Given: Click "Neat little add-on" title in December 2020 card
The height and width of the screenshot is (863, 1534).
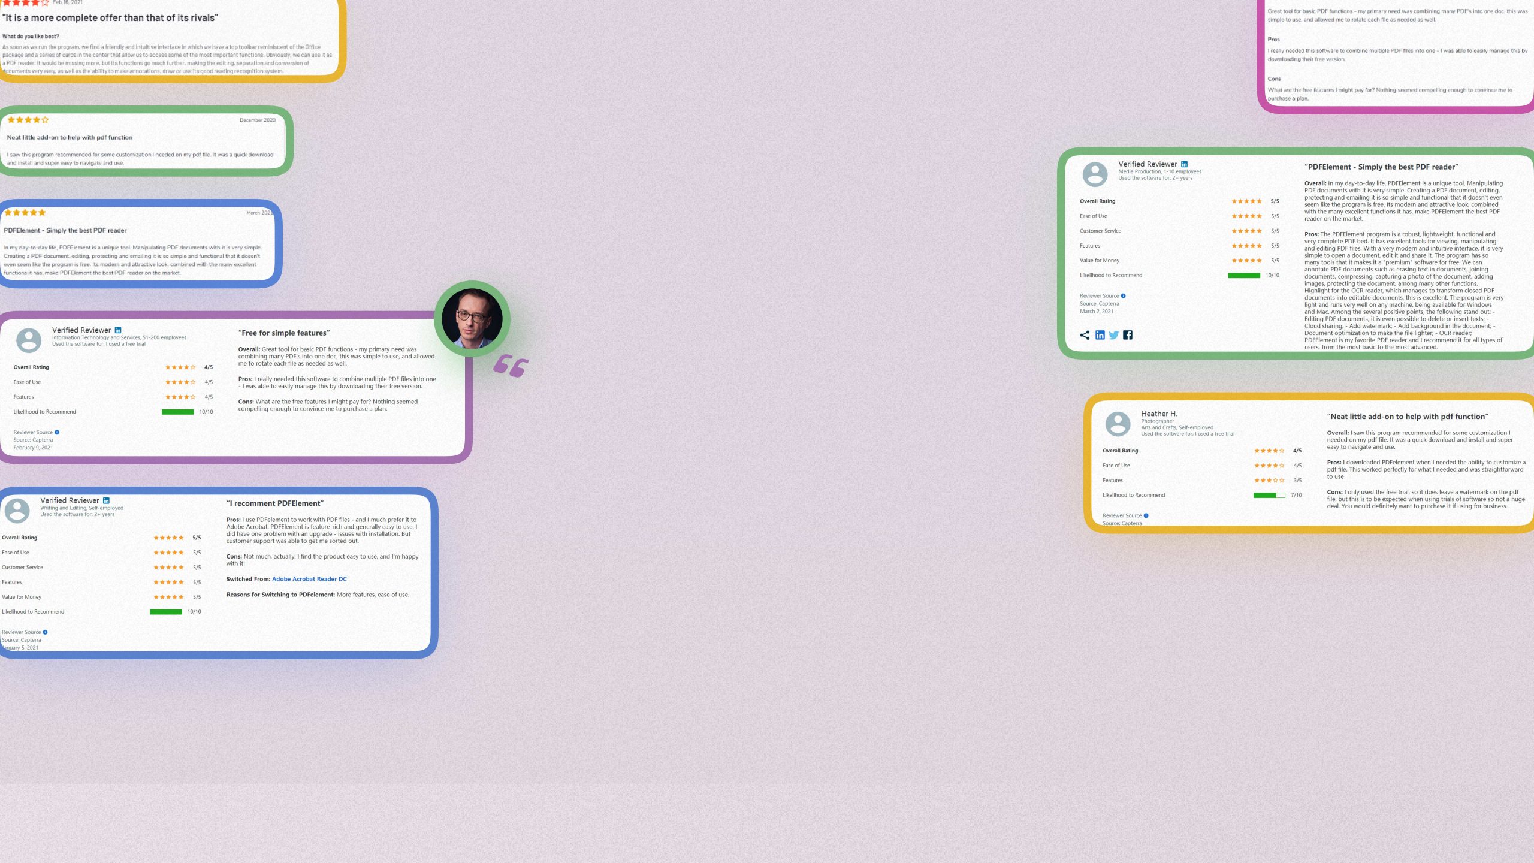Looking at the screenshot, I should [70, 138].
